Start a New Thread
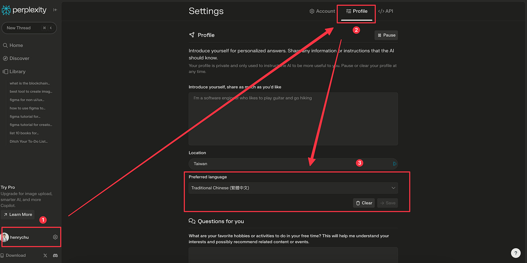Image resolution: width=527 pixels, height=263 pixels. click(29, 28)
